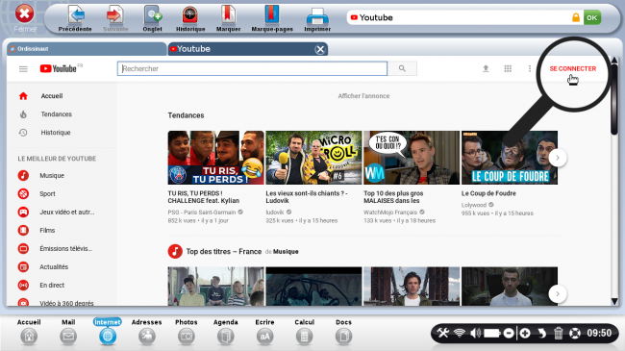Go back with the Précédente arrow

pos(75,18)
